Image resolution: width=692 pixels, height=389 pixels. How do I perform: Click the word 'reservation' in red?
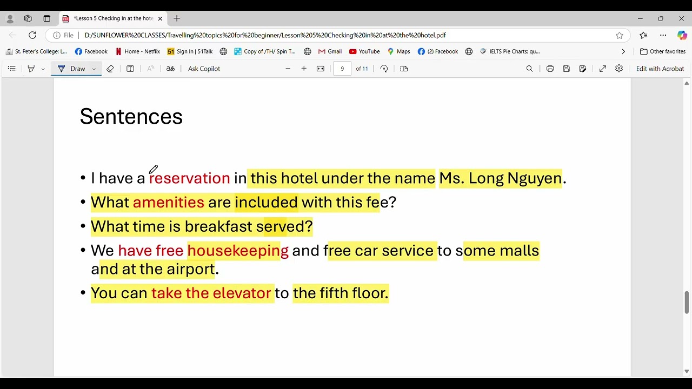[190, 178]
